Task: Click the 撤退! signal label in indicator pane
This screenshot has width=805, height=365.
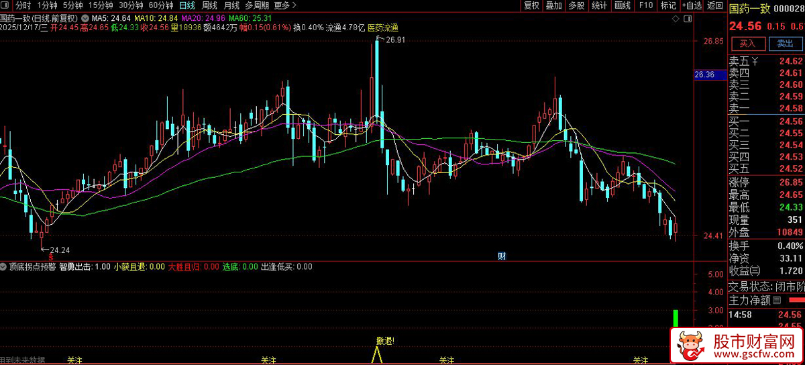Action: tap(385, 340)
